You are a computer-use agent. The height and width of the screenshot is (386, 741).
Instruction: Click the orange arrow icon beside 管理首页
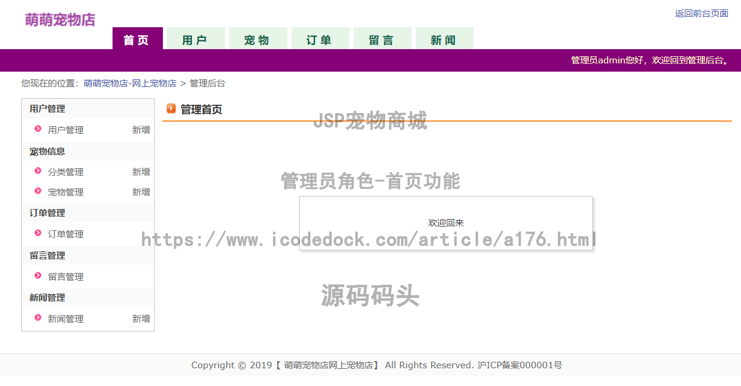point(172,109)
